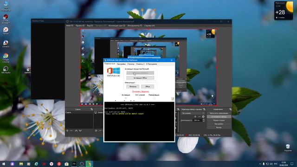Screen dimensions: 297x167
Task: Select the Reactivation radio button
Action: 154,98
